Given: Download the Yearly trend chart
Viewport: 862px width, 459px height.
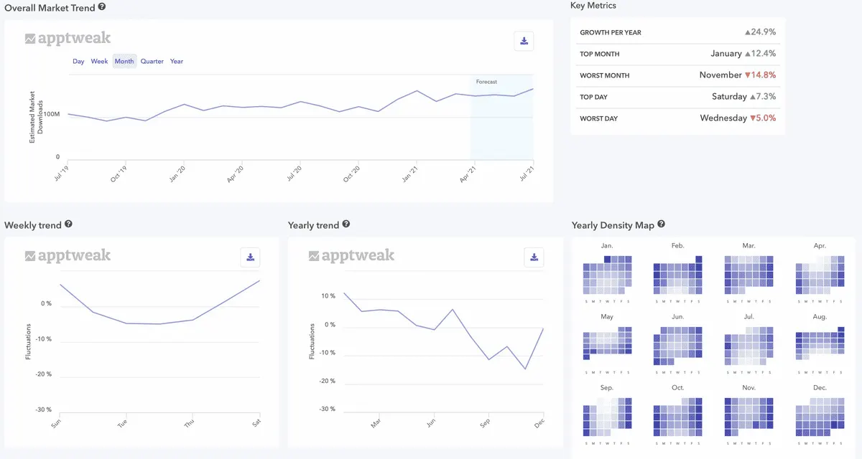Looking at the screenshot, I should coord(534,257).
